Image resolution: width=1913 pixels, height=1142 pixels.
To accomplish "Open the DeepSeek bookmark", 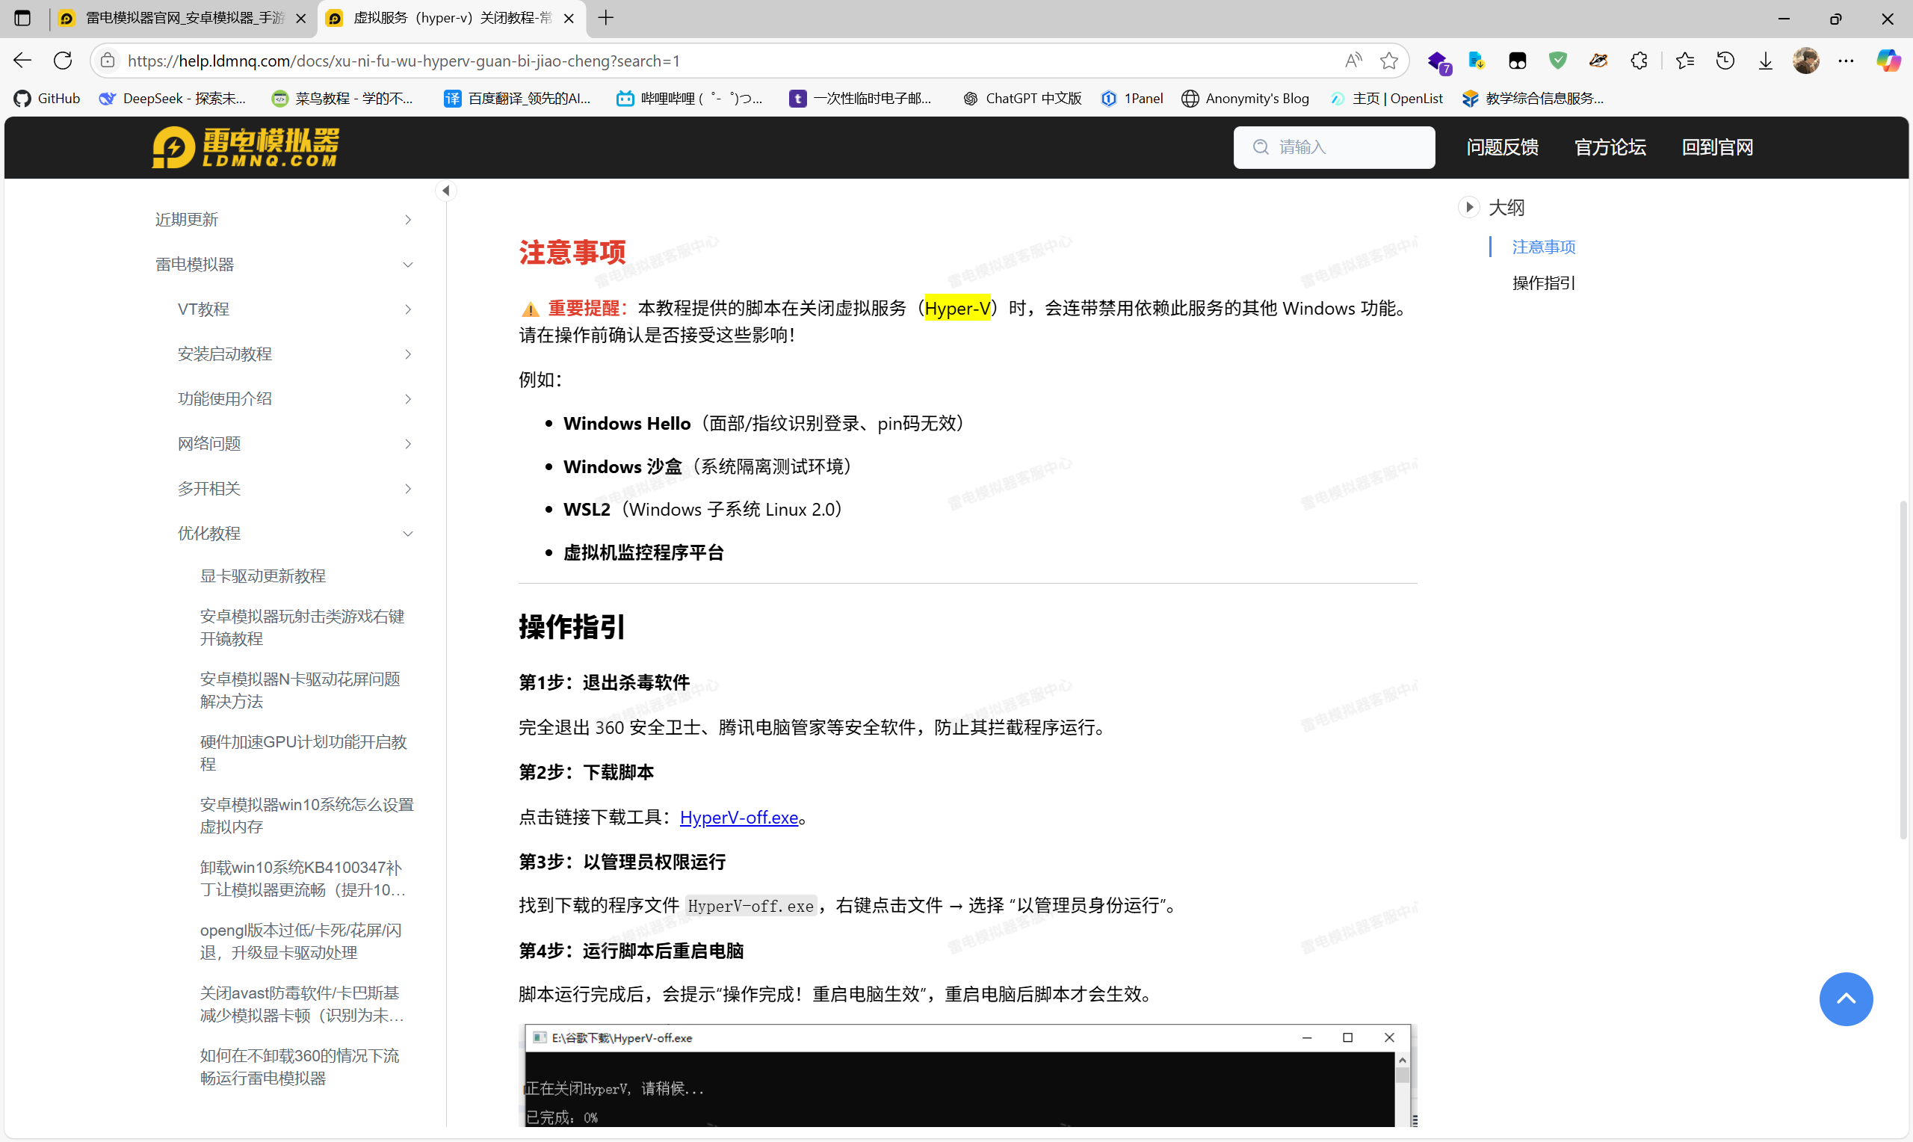I will 173,99.
